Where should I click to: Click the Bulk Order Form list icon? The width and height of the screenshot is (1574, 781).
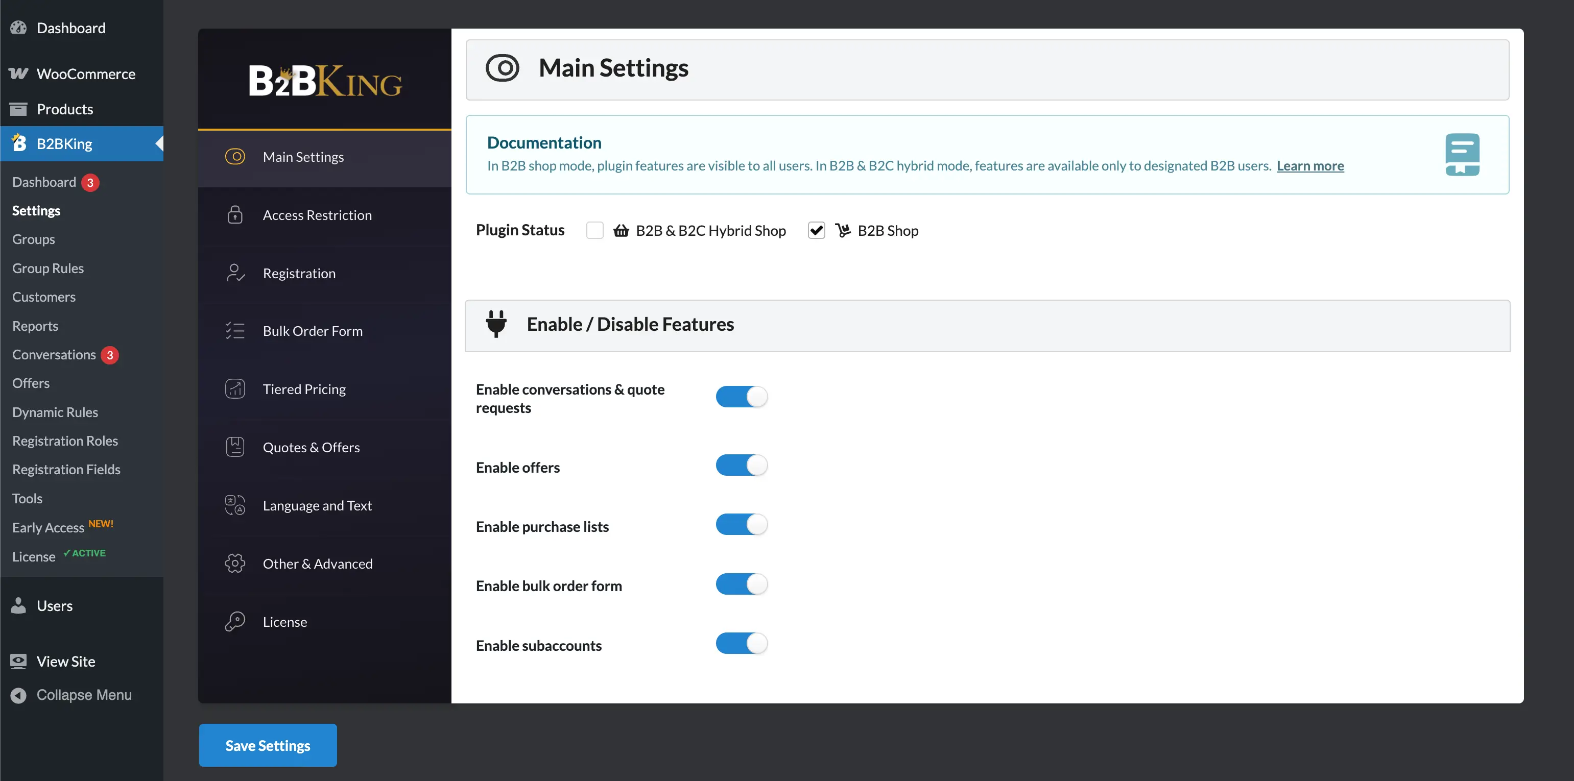[x=234, y=331]
